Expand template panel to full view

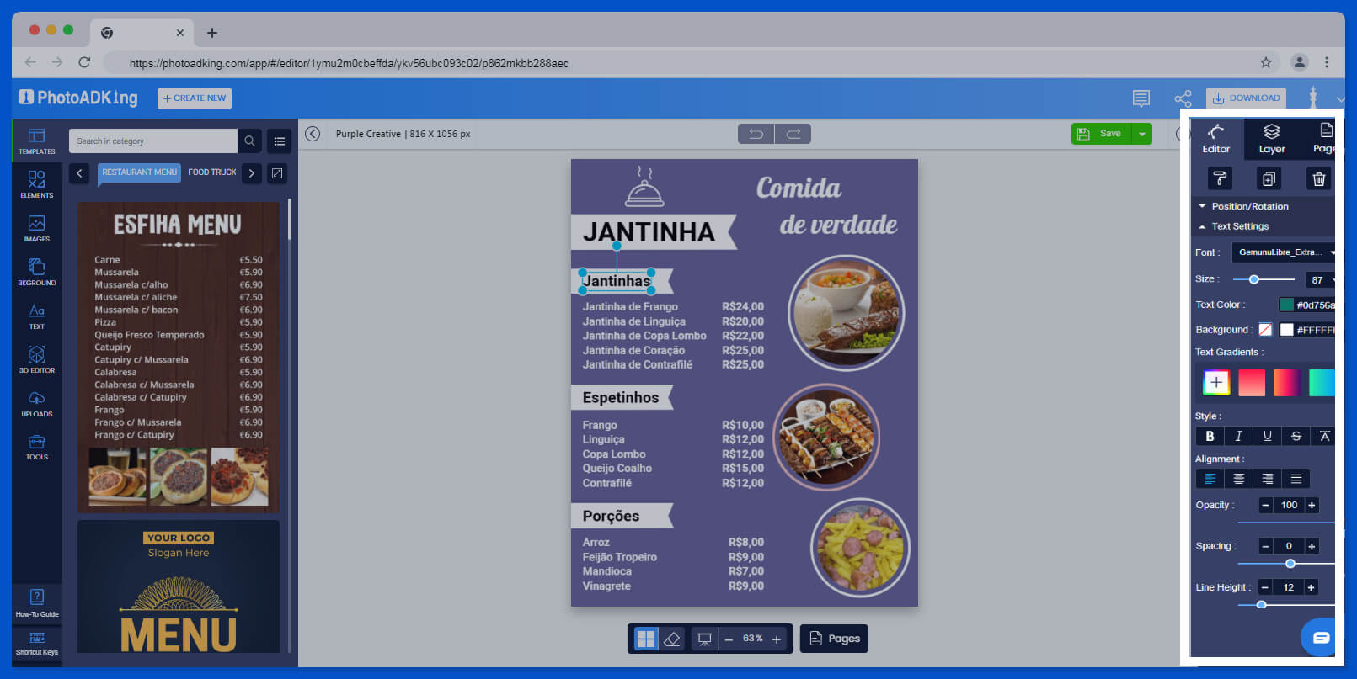pyautogui.click(x=277, y=173)
